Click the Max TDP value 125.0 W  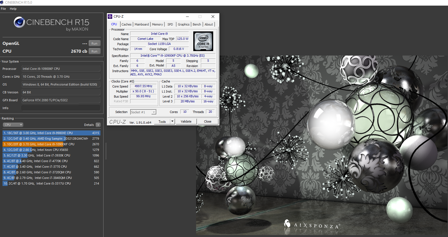(183, 39)
